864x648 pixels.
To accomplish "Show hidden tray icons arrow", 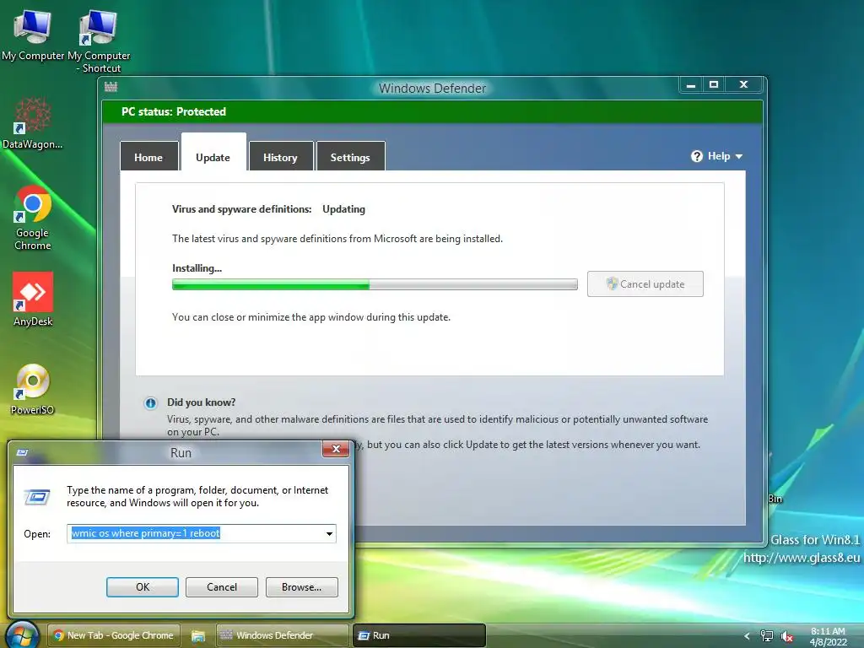I will 748,636.
